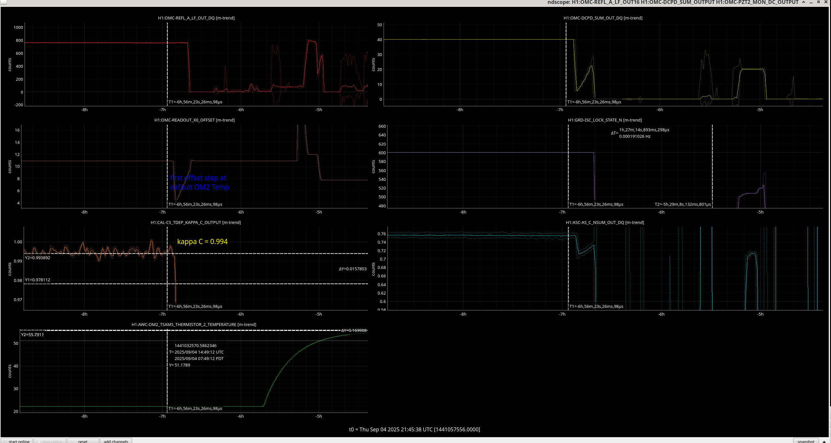Select the T2 cursor in LOCK_STATE_N plot
The width and height of the screenshot is (831, 443).
point(682,204)
